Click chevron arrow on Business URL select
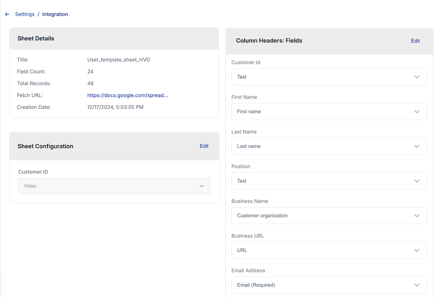The width and height of the screenshot is (442, 298). coord(417,250)
